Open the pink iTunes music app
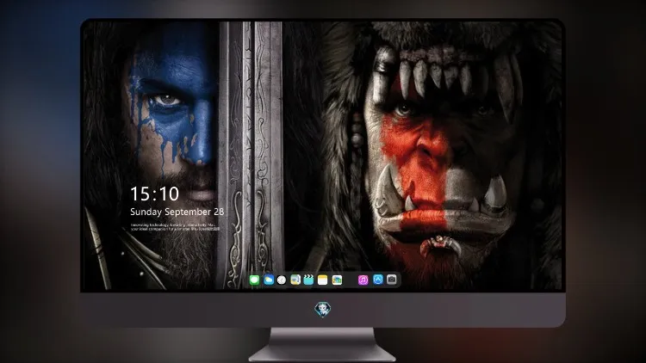Screen dimensions: 646x363 coord(363,280)
